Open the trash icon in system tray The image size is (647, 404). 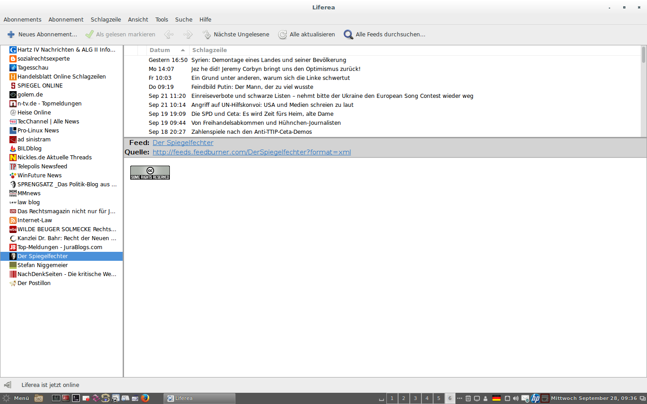coord(468,398)
